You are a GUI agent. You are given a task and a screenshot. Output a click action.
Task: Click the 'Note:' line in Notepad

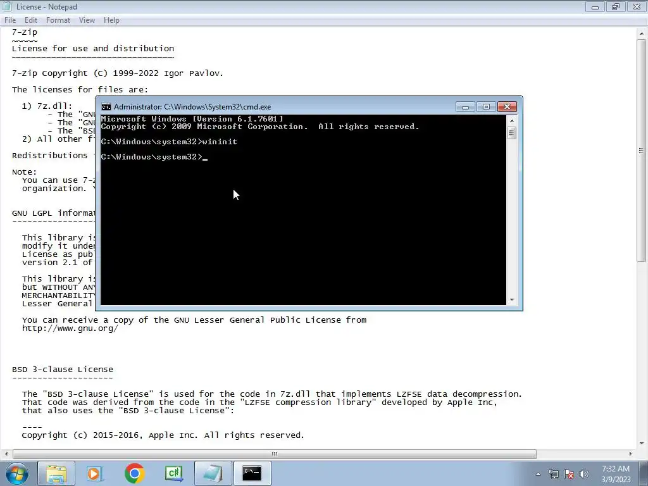point(25,172)
